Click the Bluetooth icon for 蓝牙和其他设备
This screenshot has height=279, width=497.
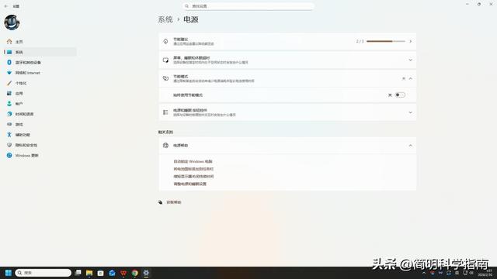(x=9, y=62)
